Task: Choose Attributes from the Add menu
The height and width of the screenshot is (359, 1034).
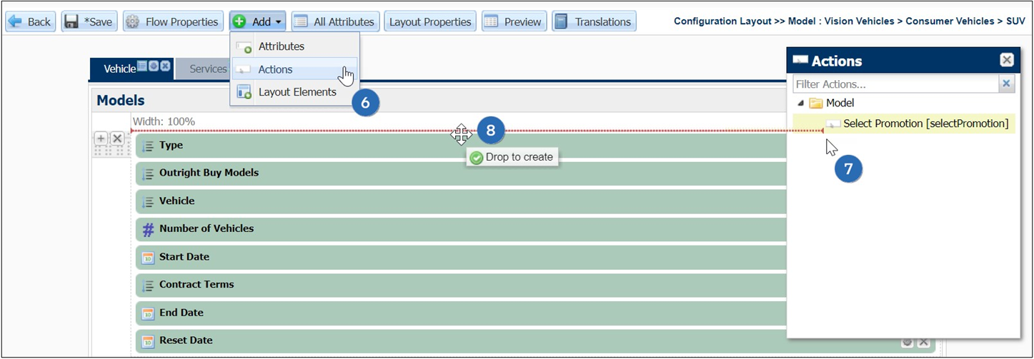Action: click(294, 46)
